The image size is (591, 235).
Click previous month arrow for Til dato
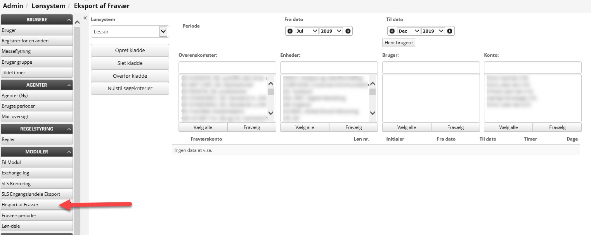pos(392,31)
